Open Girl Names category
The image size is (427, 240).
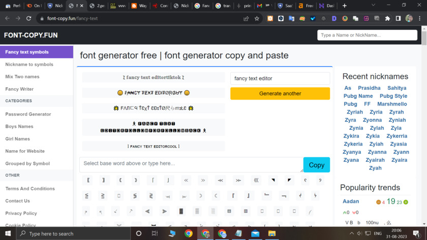17,139
